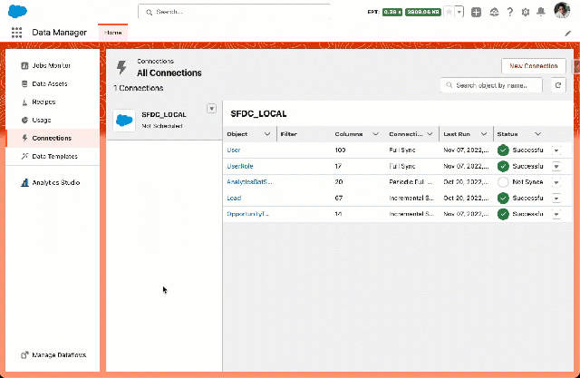Switch to the Home tab
Viewport: 580px width, 378px height.
click(x=112, y=33)
